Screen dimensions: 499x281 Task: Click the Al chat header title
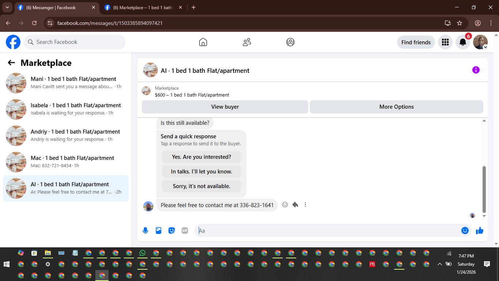205,71
